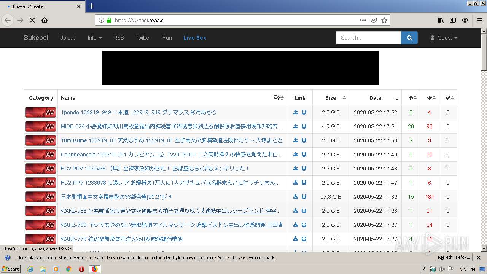Sort by completed downloads checkmark column
This screenshot has width=487, height=274.
tap(448, 98)
